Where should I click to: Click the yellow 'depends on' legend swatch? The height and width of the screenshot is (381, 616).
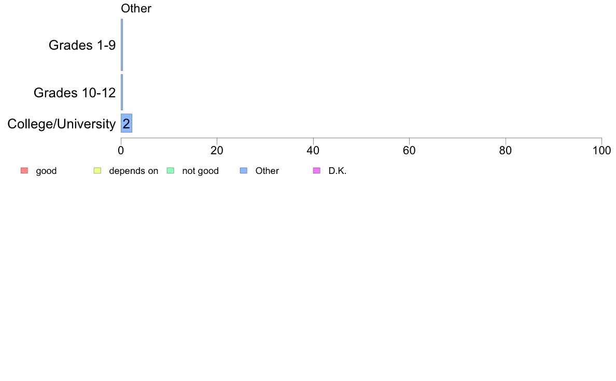click(97, 171)
